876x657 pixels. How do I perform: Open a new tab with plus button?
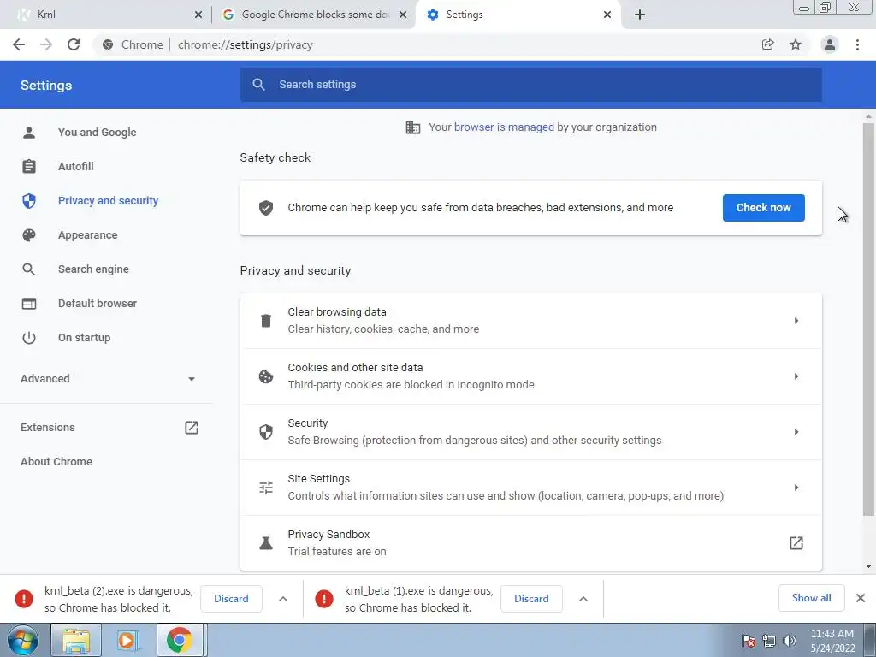[x=640, y=15]
